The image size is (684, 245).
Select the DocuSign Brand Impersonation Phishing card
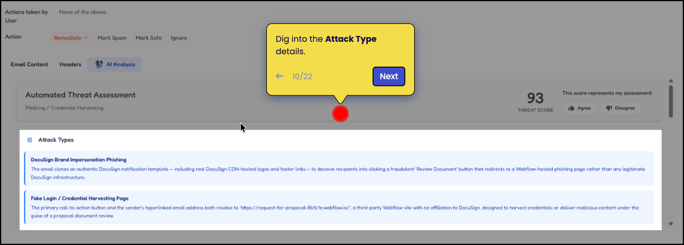point(339,168)
